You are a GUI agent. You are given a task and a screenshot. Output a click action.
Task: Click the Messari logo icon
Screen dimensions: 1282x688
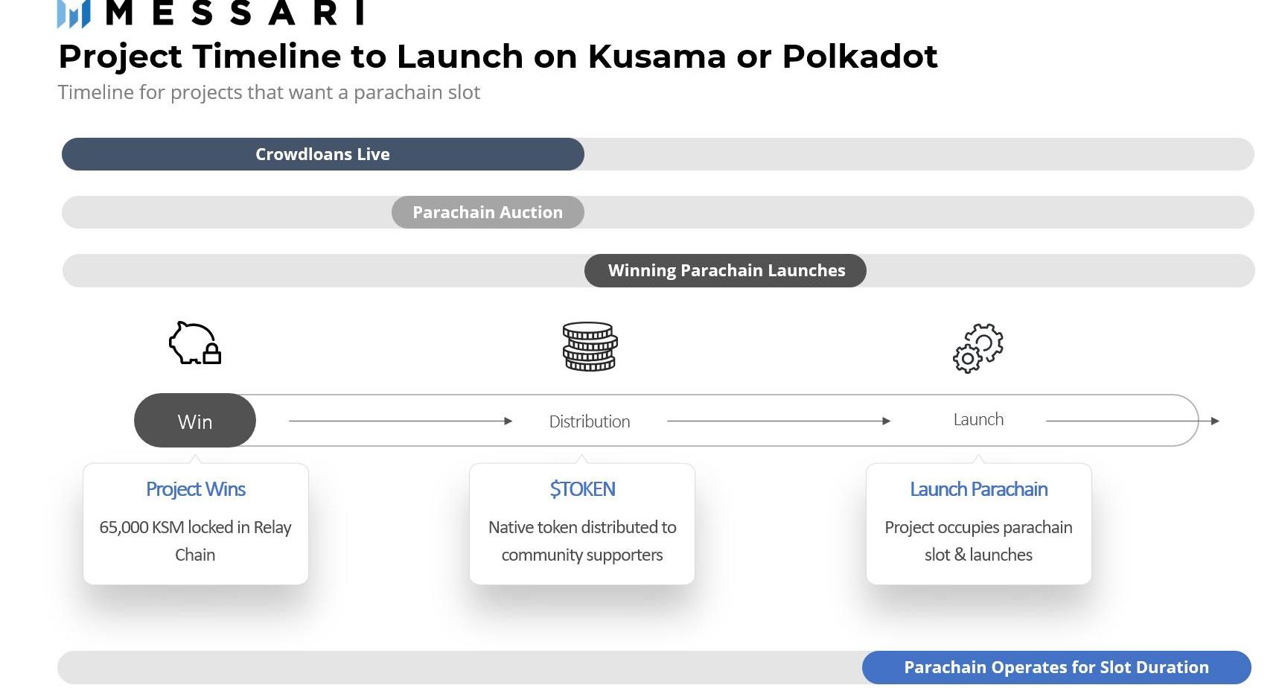pyautogui.click(x=74, y=13)
